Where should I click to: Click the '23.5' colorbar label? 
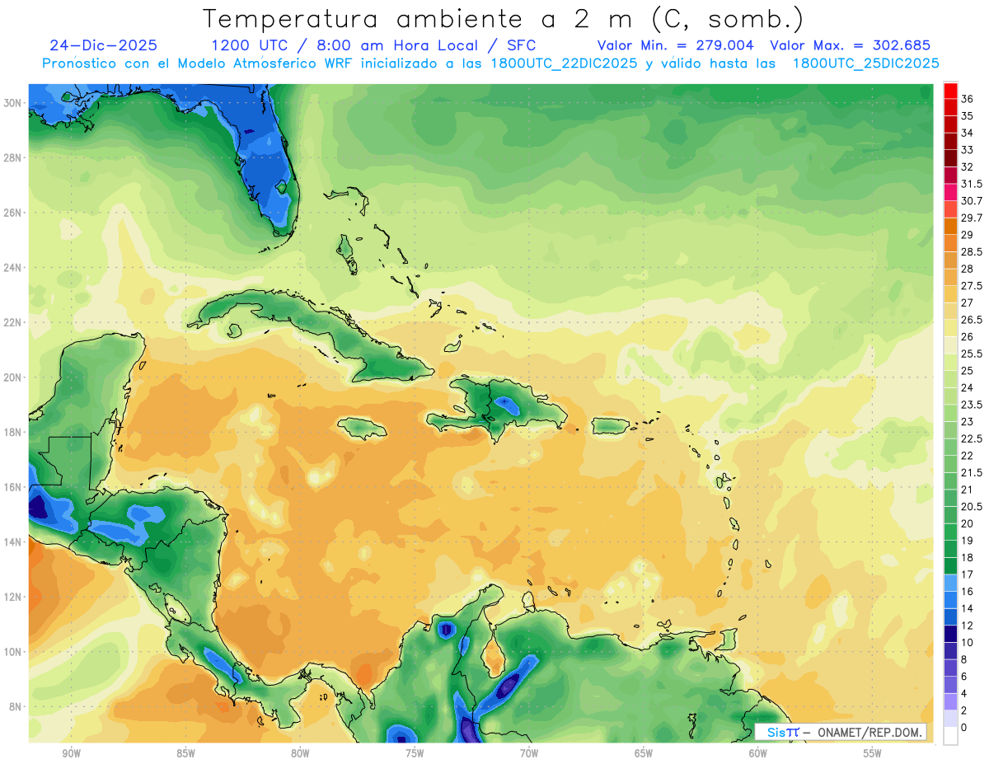pos(972,405)
